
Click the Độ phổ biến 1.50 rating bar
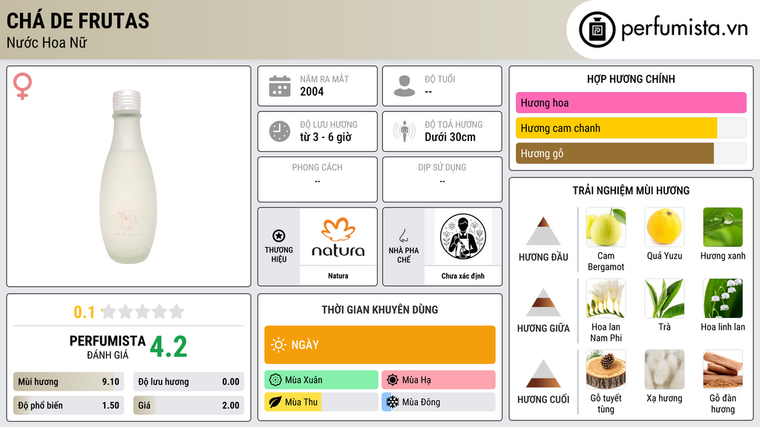pyautogui.click(x=68, y=406)
